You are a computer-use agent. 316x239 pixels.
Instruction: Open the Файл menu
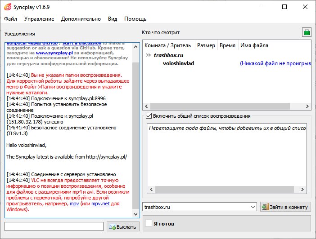pyautogui.click(x=10, y=19)
